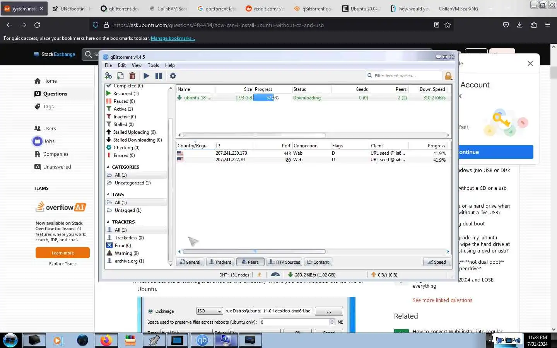Viewport: 557px width, 348px height.
Task: Open the View menu in qBittorrent
Action: click(x=137, y=65)
